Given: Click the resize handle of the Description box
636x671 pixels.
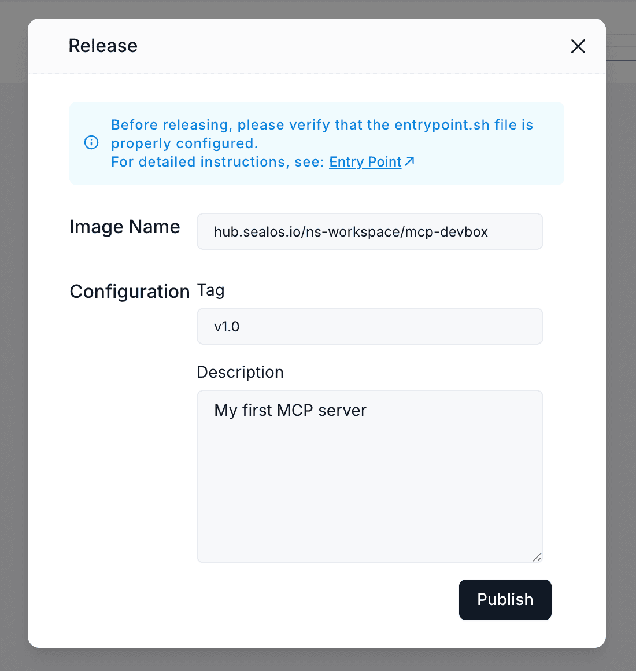Looking at the screenshot, I should click(x=538, y=556).
